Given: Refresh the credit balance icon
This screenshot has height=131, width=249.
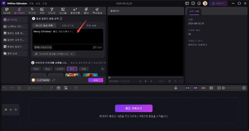Looking at the screenshot, I should coord(54,80).
